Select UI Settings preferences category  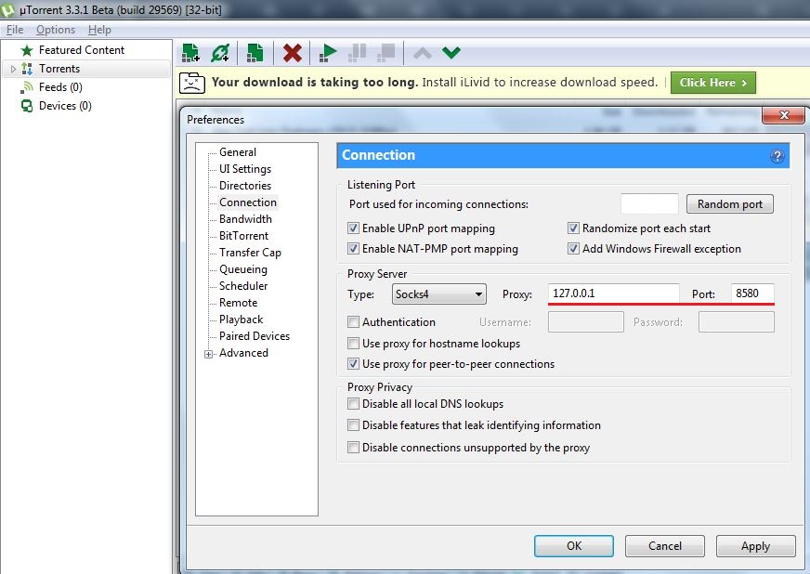click(x=245, y=169)
